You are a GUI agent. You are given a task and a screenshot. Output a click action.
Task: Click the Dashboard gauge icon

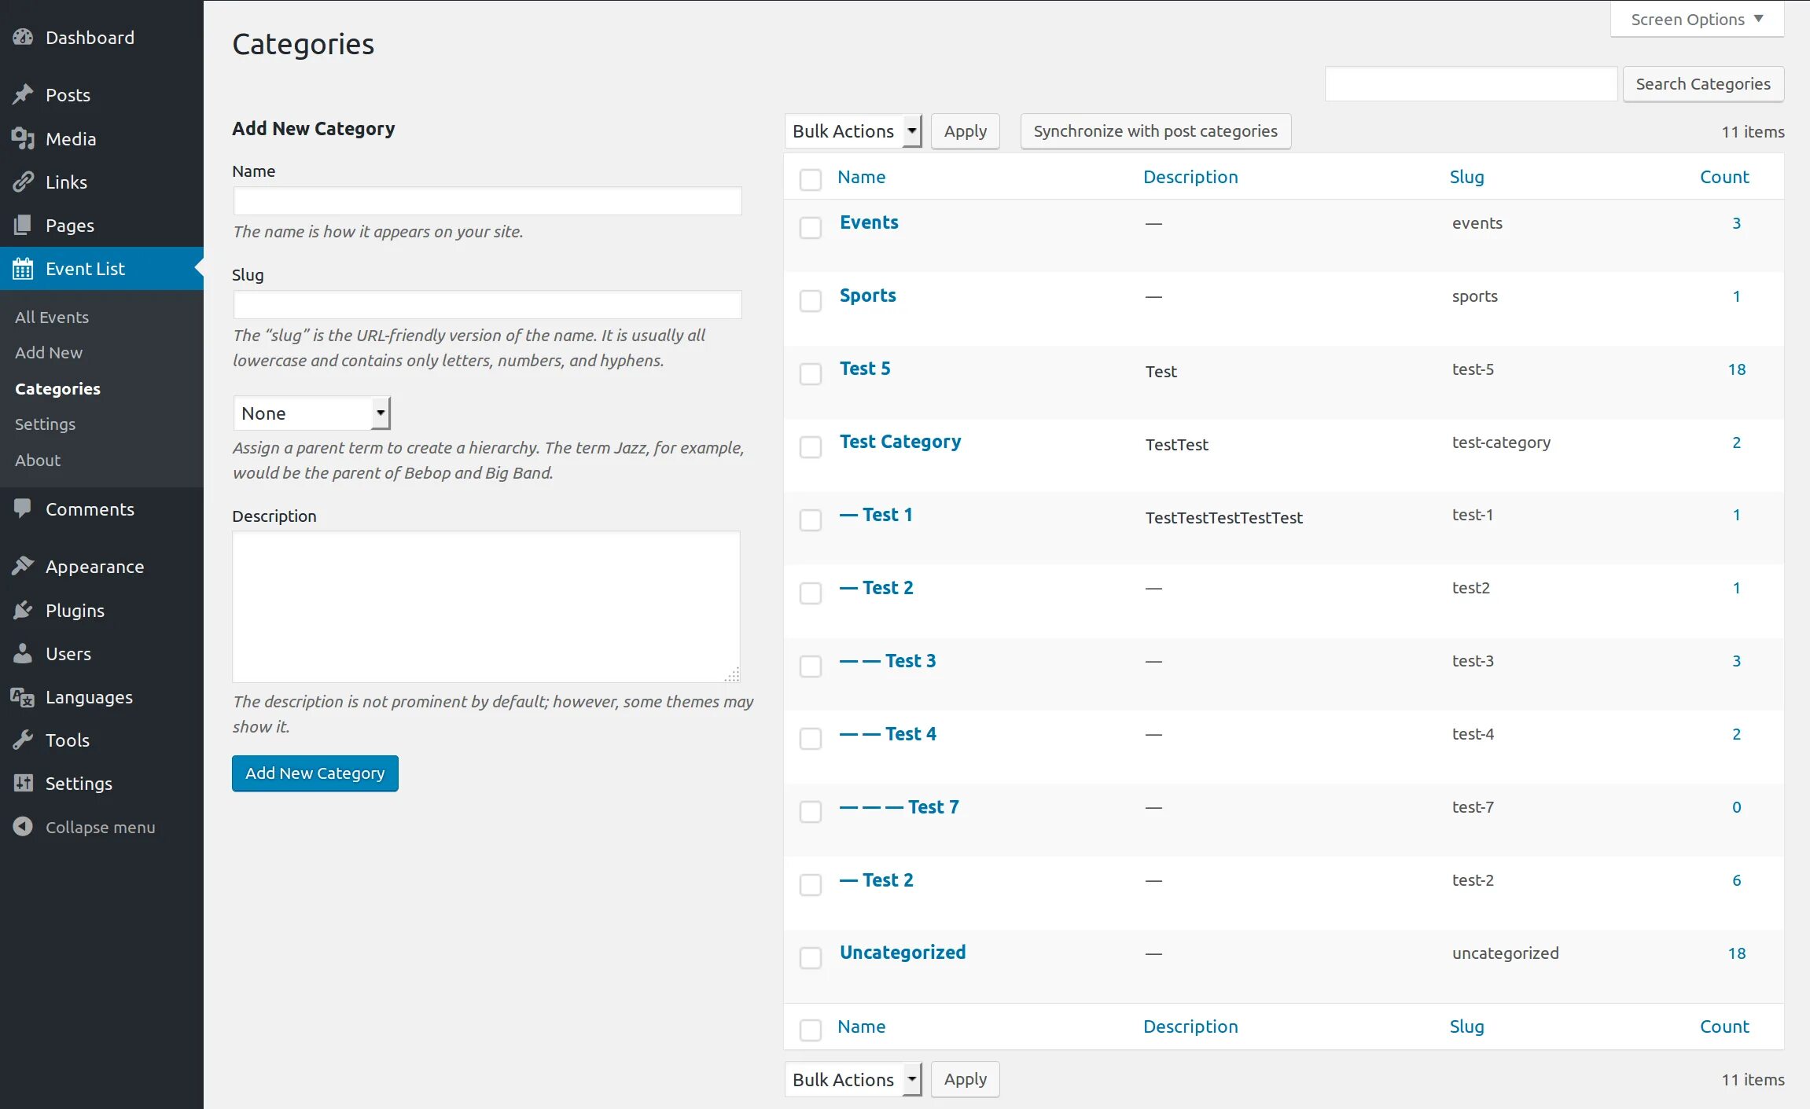pos(23,37)
